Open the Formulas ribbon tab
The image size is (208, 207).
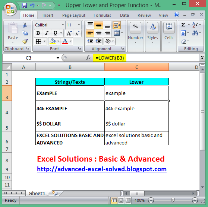pos(102,15)
